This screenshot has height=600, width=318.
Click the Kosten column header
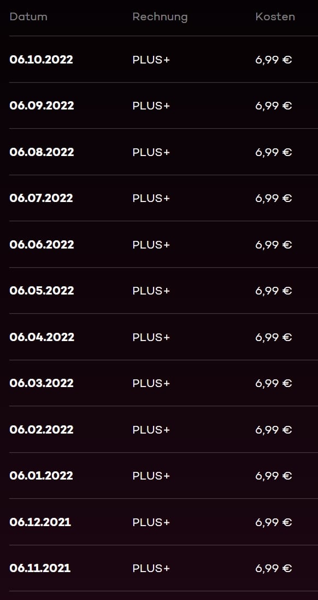pyautogui.click(x=275, y=17)
